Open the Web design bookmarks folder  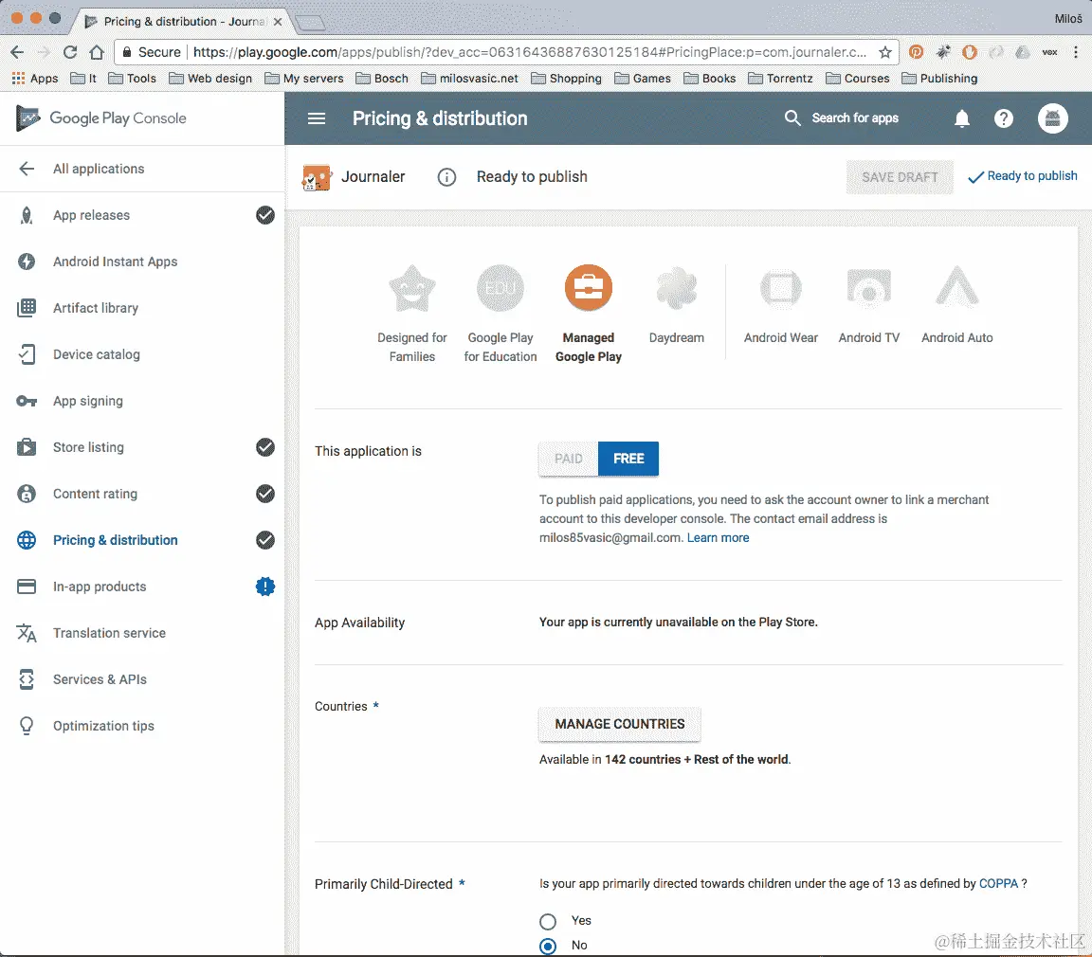coord(210,78)
